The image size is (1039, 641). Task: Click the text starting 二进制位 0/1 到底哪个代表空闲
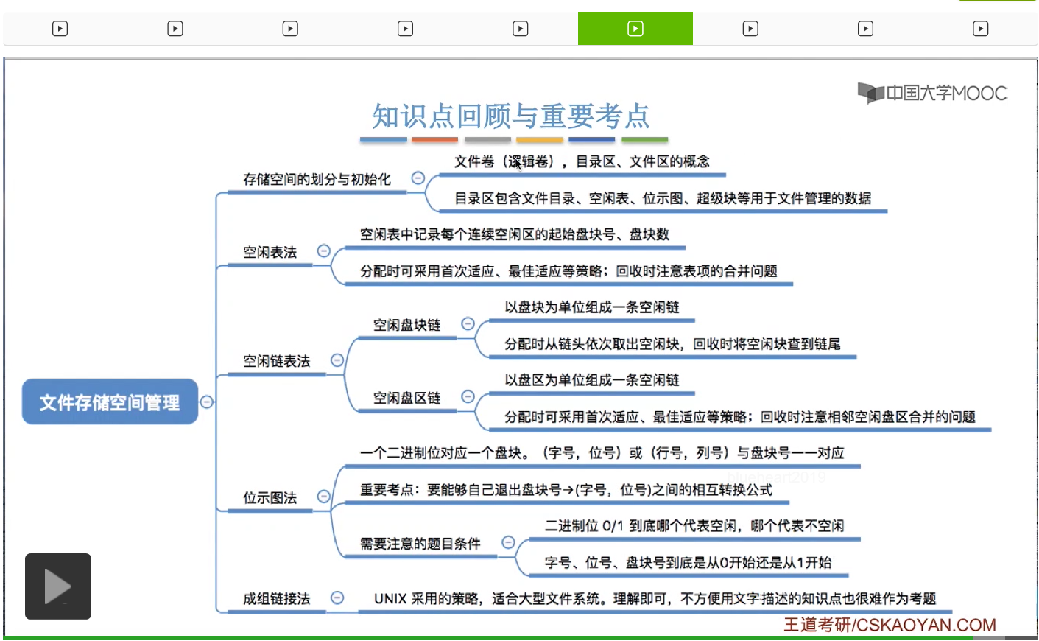coord(694,525)
